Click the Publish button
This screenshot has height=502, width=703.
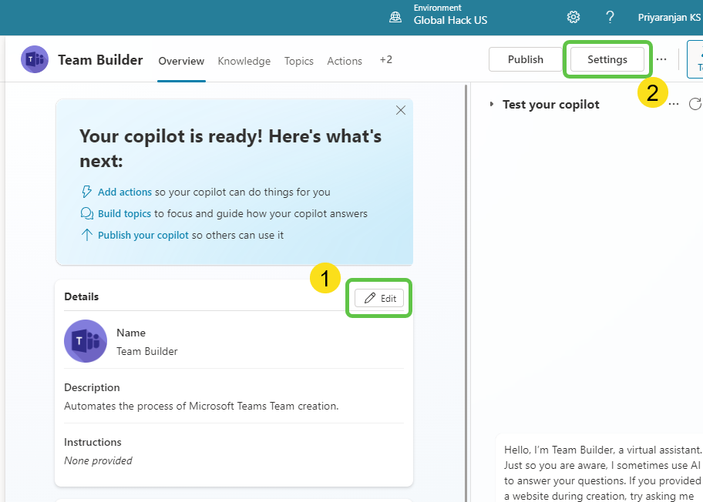click(525, 59)
